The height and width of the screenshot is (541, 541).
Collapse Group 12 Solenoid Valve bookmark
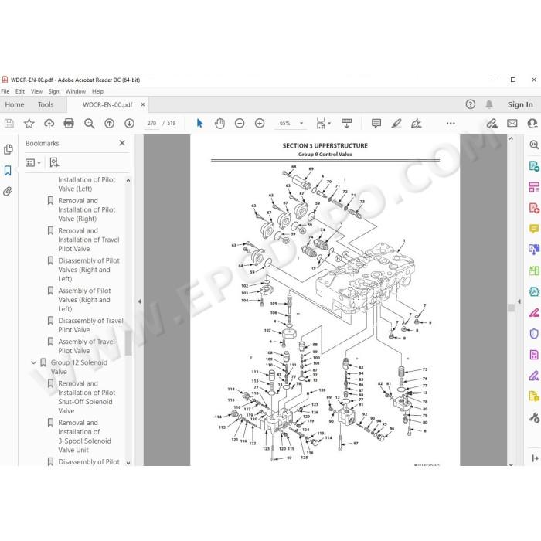pos(33,362)
